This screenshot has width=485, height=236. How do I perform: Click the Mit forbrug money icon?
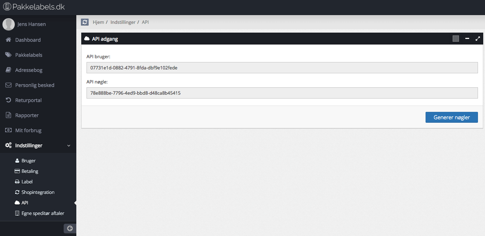pyautogui.click(x=8, y=130)
